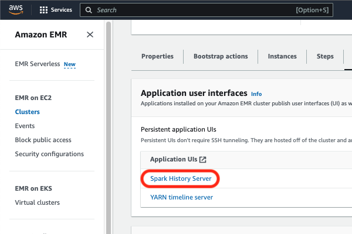Screen dimensions: 352x234
Task: Focus the AWS Search field
Action: click(x=207, y=10)
